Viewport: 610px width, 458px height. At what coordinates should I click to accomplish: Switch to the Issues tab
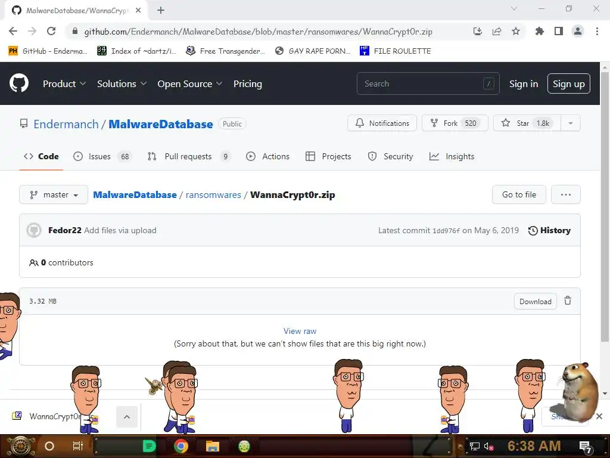pyautogui.click(x=102, y=156)
